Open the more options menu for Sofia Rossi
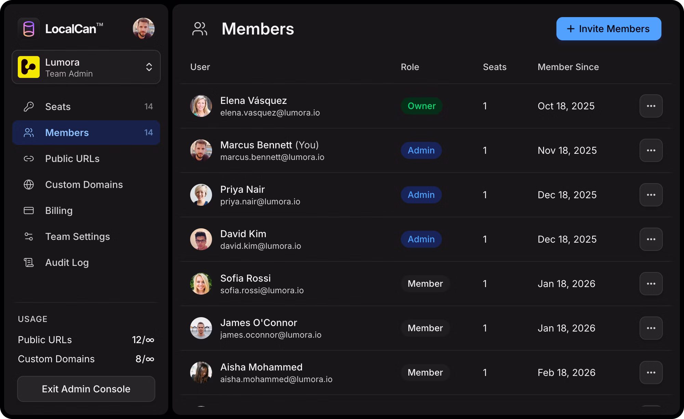Viewport: 684px width, 419px height. click(x=651, y=284)
